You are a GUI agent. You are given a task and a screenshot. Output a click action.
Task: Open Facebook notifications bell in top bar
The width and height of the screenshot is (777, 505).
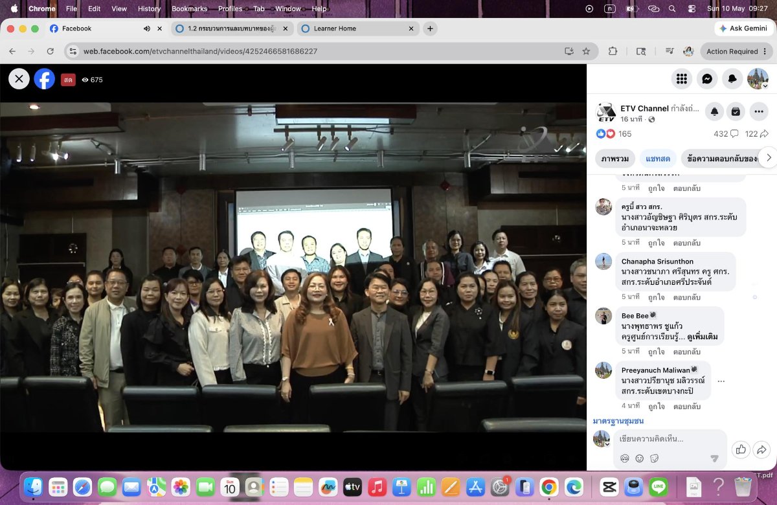point(732,78)
